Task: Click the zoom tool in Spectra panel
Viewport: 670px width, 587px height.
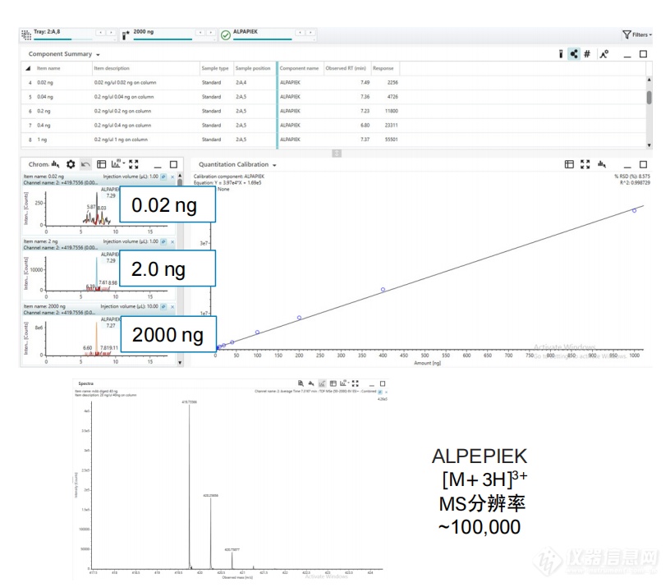Action: [x=301, y=383]
